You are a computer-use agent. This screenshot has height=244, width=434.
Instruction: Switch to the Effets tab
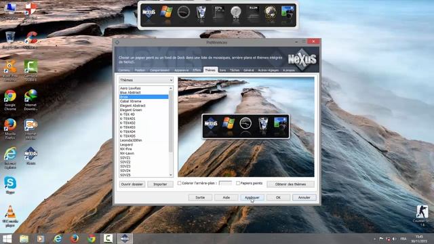(x=197, y=70)
